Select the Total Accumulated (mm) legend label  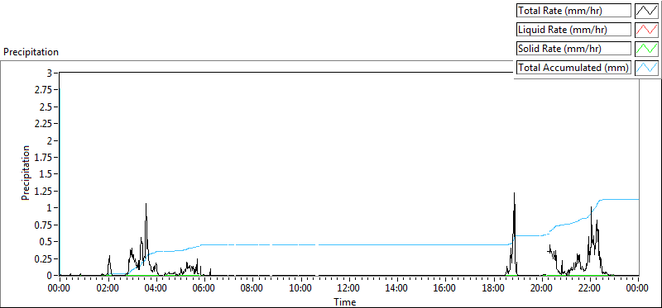click(573, 68)
